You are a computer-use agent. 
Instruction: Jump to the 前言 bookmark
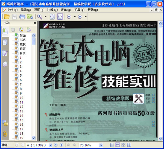point(23,49)
